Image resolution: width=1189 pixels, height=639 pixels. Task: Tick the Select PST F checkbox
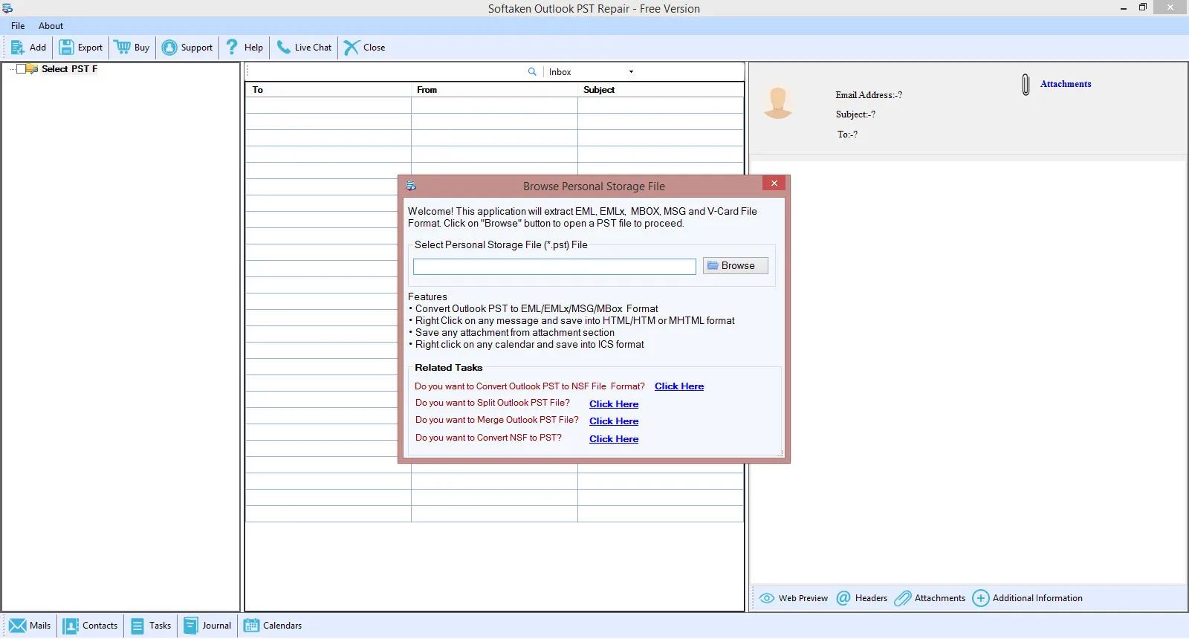tap(21, 69)
